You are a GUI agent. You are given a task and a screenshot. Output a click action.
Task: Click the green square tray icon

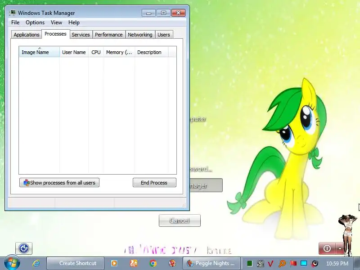(x=250, y=263)
